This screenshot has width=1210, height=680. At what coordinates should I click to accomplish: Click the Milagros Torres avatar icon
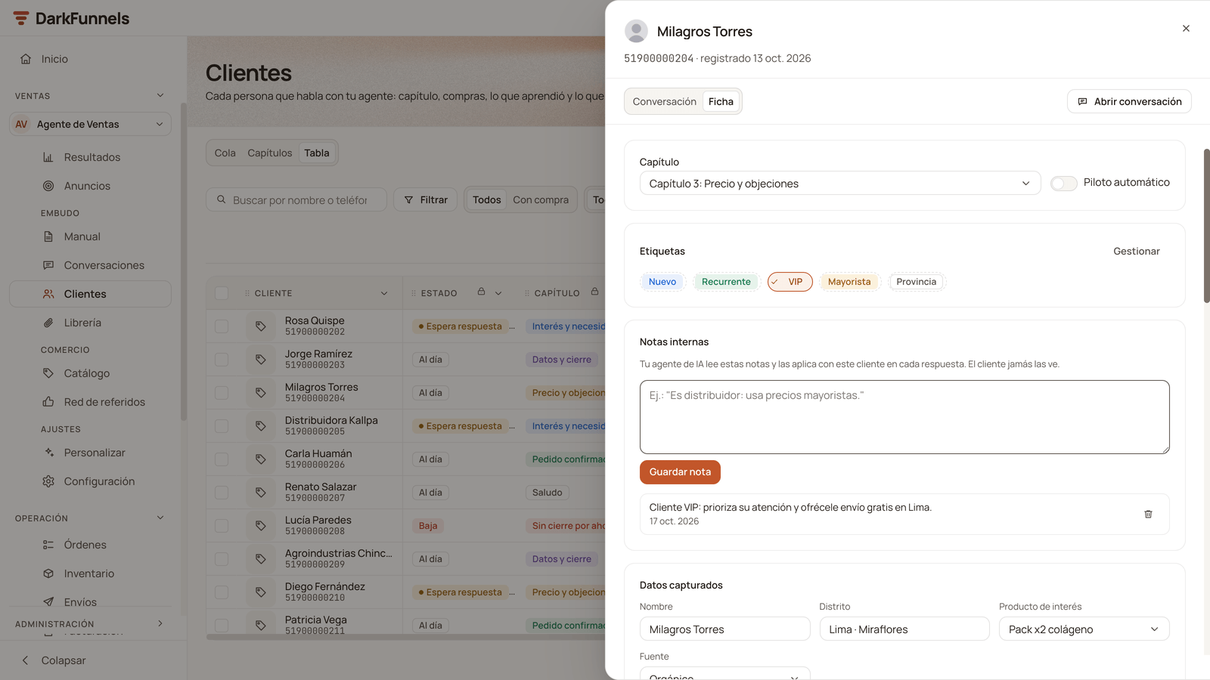pyautogui.click(x=636, y=31)
